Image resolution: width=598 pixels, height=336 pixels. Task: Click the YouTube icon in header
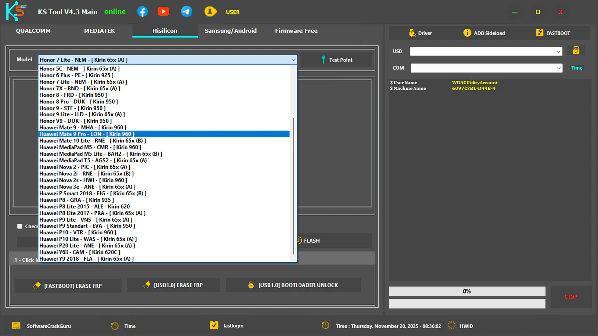(x=163, y=12)
